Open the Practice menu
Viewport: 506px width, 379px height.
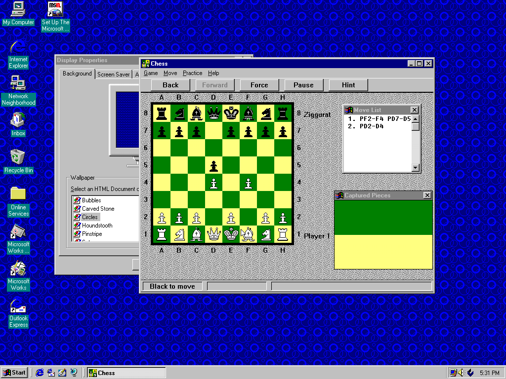[192, 73]
